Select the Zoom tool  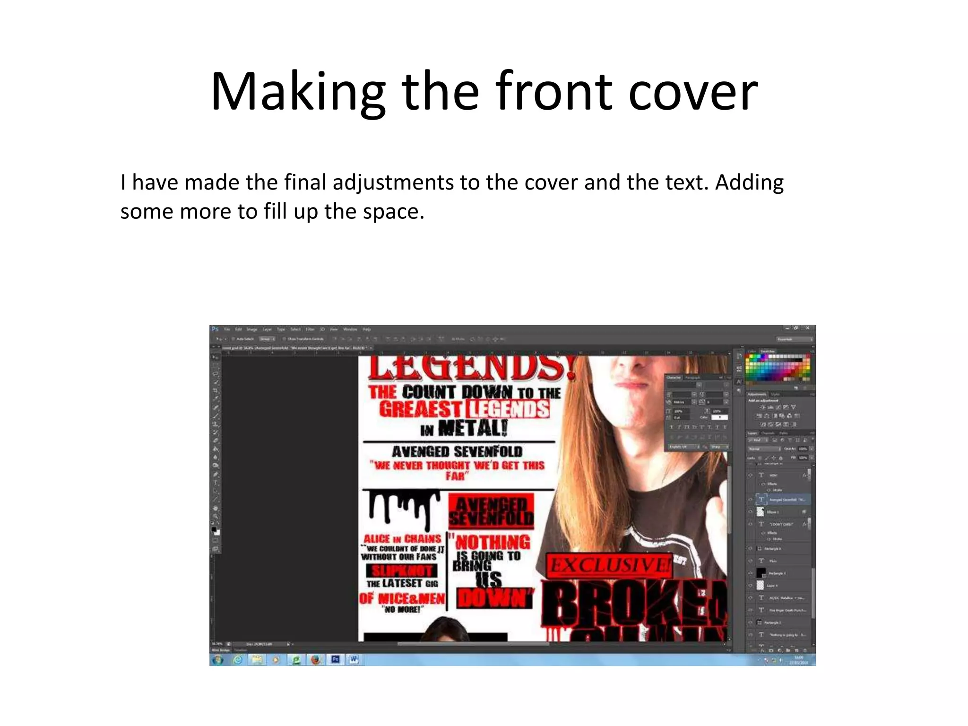tap(216, 517)
